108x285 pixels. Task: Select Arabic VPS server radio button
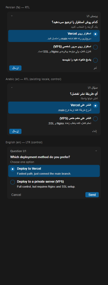coord(95,119)
